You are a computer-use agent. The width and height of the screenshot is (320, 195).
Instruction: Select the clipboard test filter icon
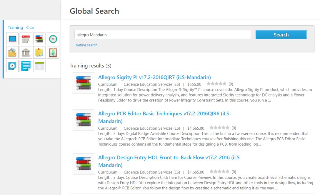point(53,52)
